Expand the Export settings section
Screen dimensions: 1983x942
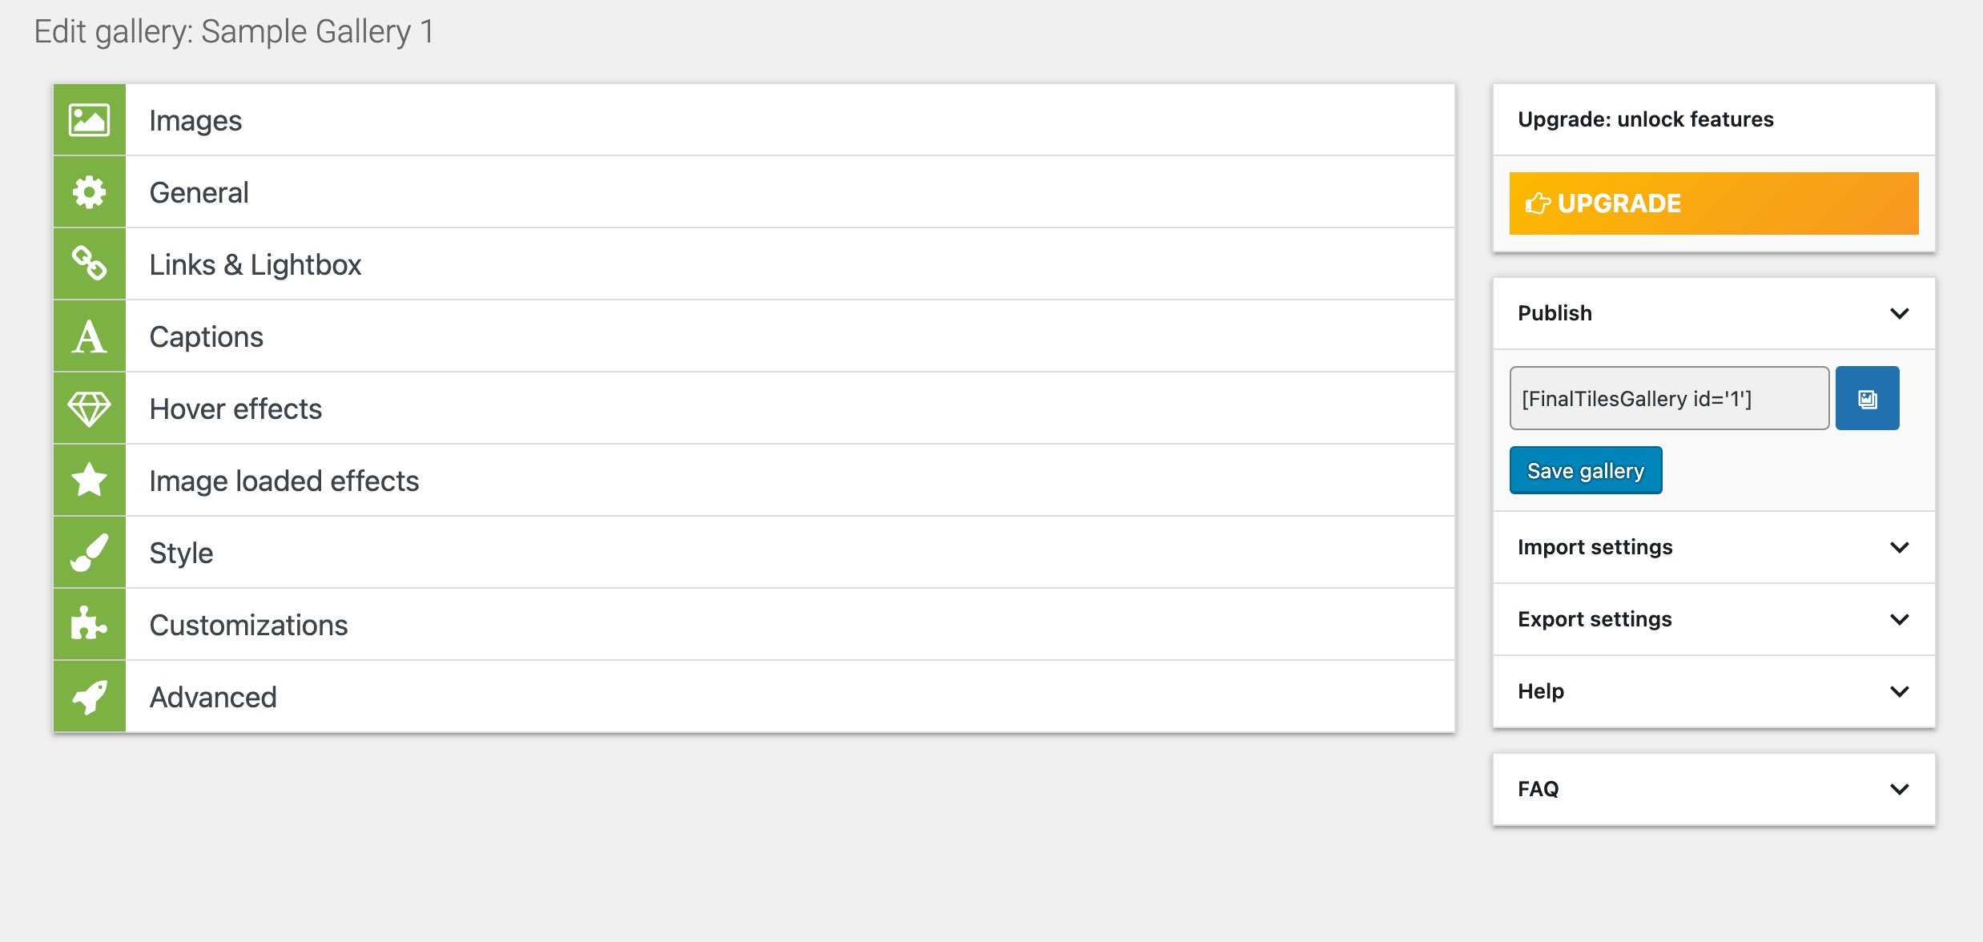pos(1900,619)
